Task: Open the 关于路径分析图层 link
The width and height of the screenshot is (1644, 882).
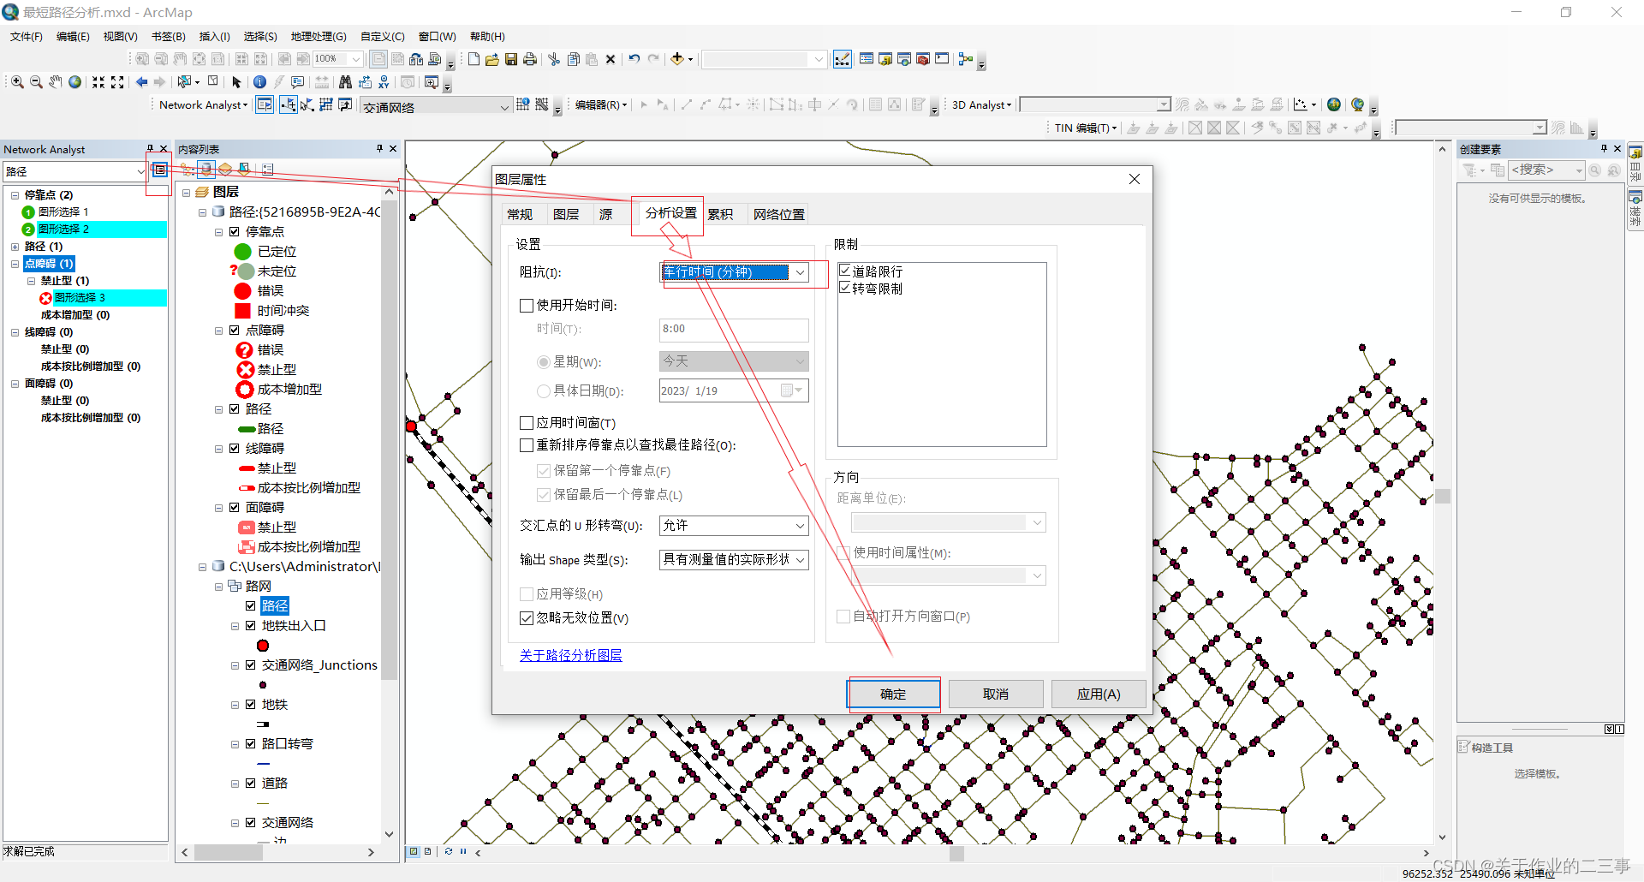Action: 571,655
